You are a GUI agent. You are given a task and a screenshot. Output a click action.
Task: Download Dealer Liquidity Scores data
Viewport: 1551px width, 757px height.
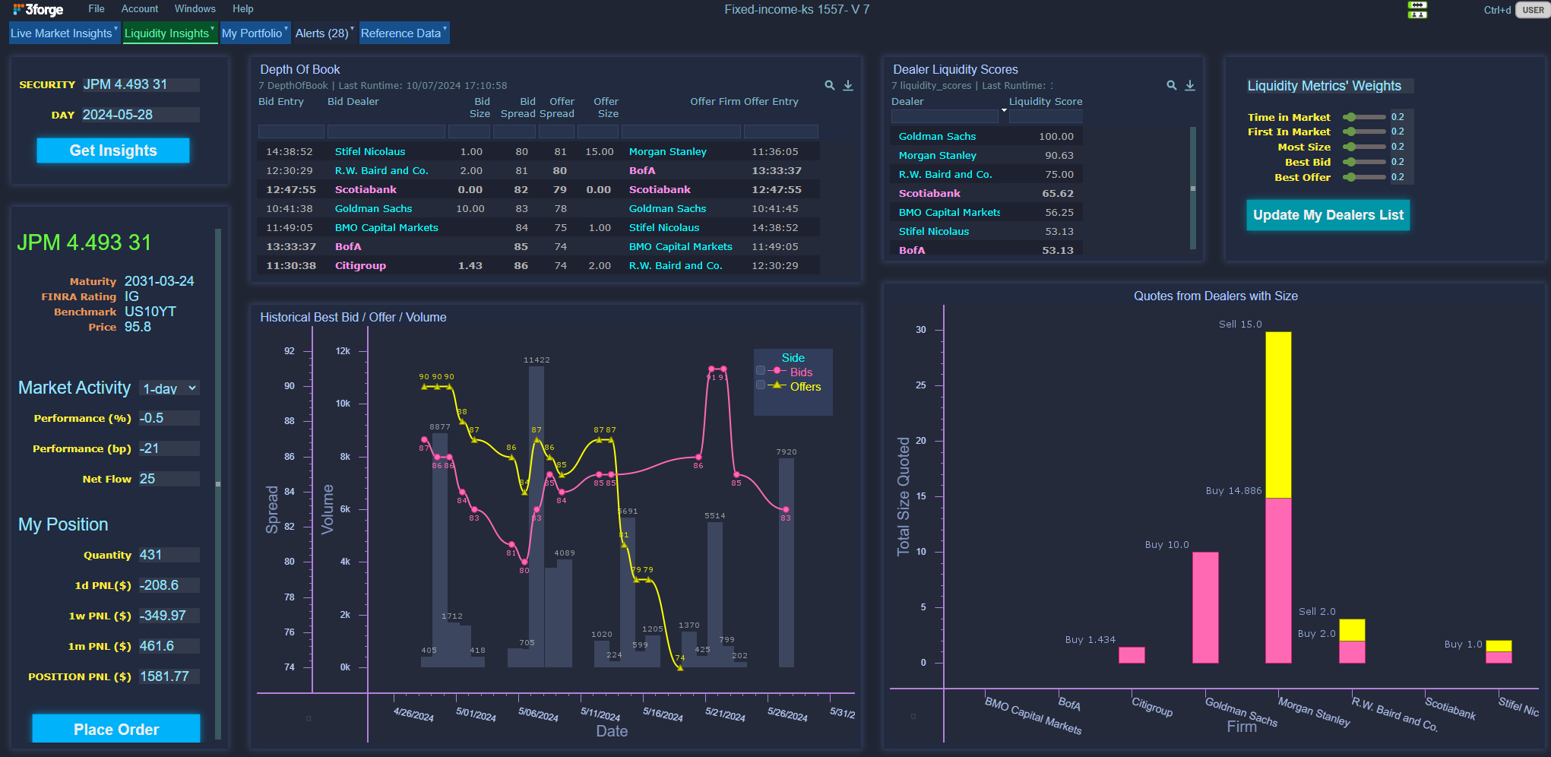point(1190,86)
